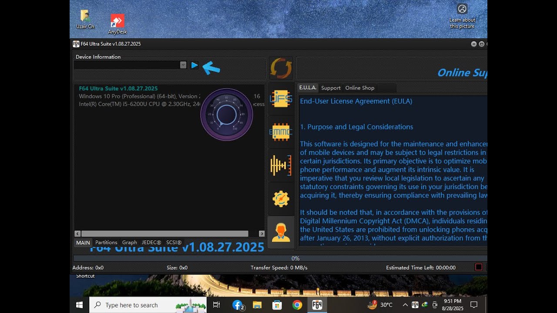Open Task View on the taskbar
This screenshot has width=557, height=313.
coord(217,305)
